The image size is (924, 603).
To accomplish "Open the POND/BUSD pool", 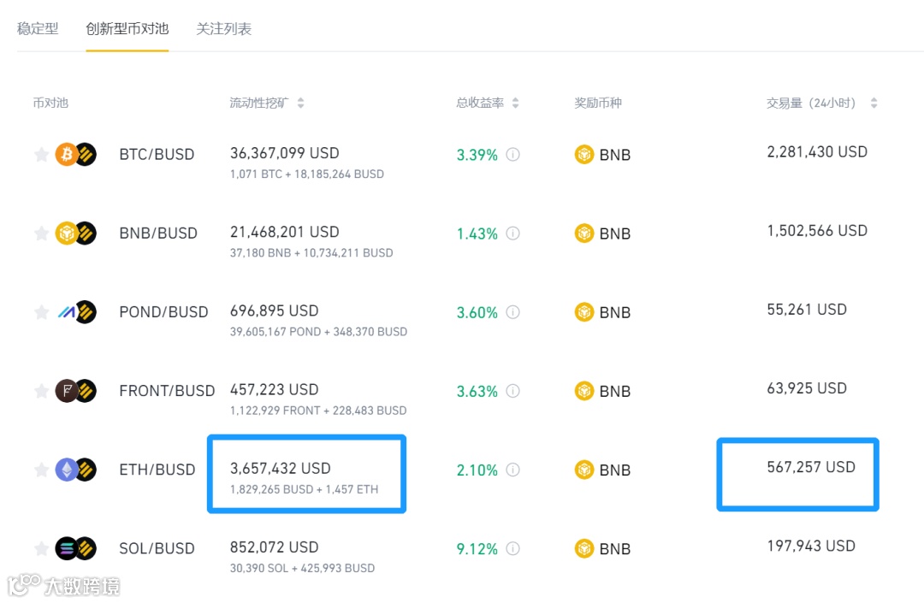I will point(163,312).
